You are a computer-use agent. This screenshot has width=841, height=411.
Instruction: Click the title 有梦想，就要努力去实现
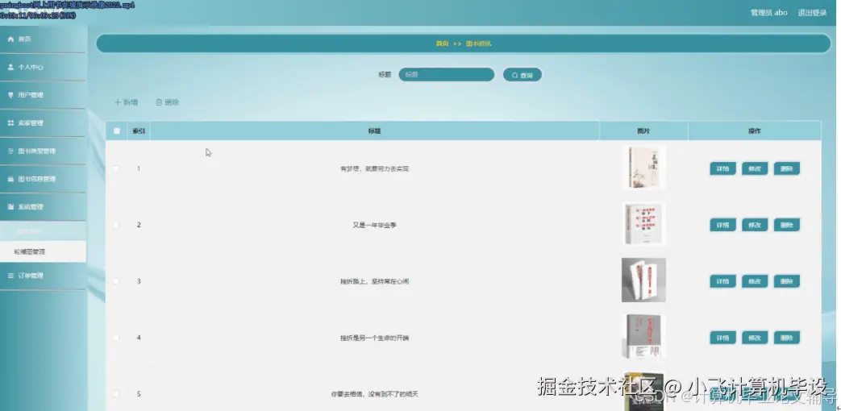(374, 168)
